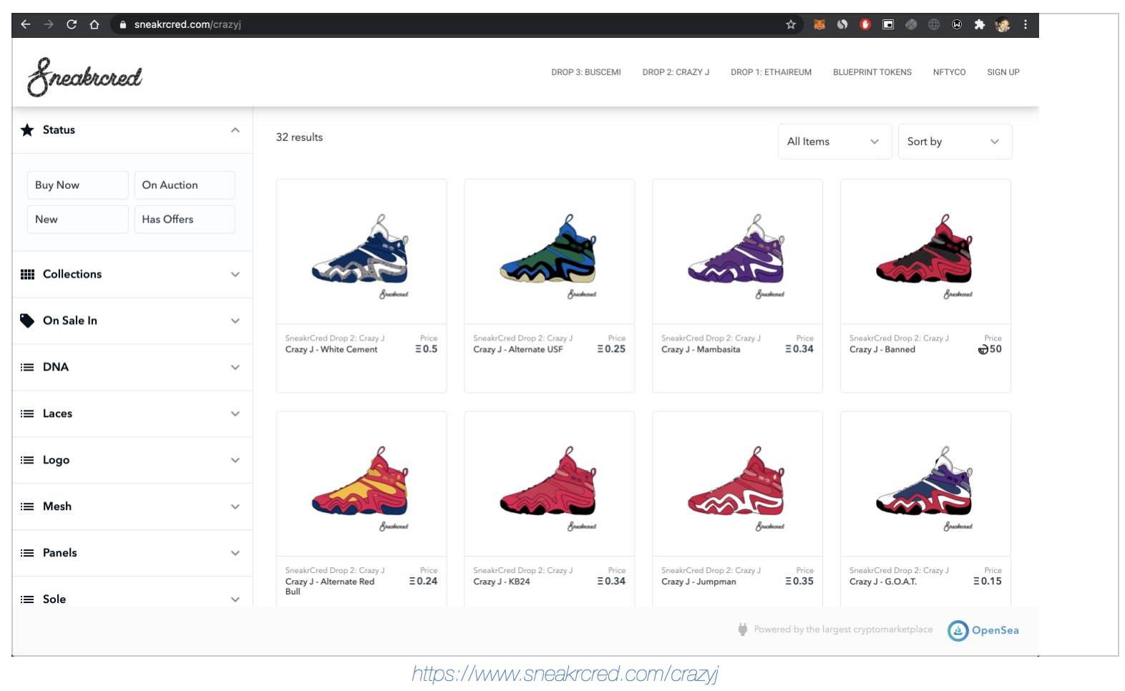The height and width of the screenshot is (691, 1125).
Task: Toggle the Buy Now status filter
Action: point(77,185)
